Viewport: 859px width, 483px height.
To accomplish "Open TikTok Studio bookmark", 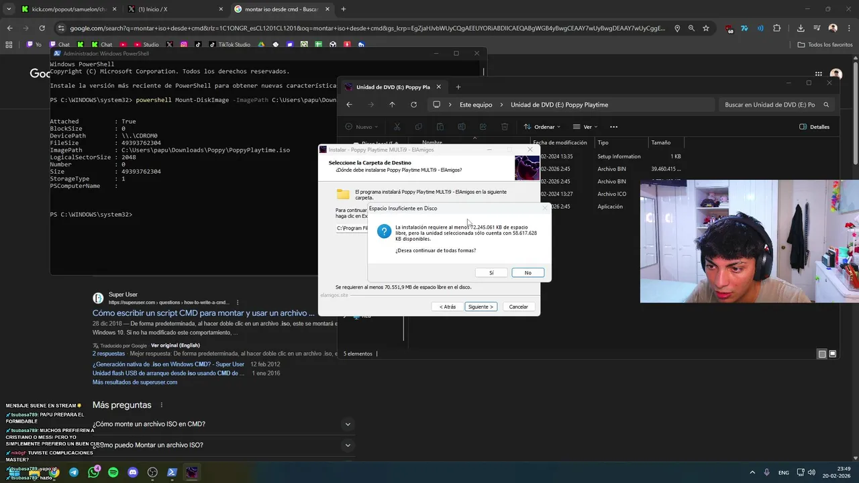I will tap(229, 45).
